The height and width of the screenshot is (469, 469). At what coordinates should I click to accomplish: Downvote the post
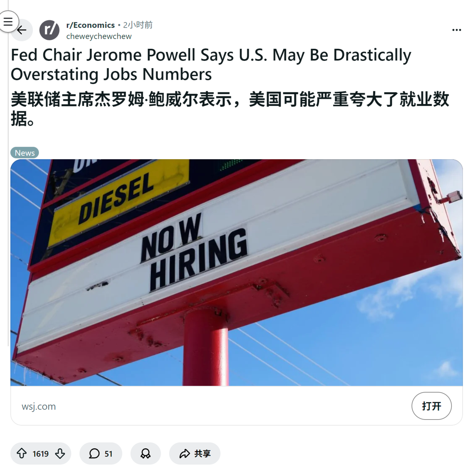[x=60, y=453]
